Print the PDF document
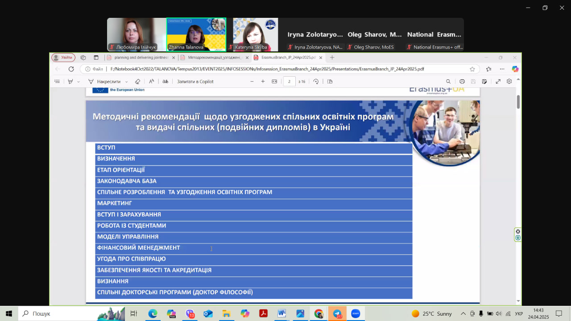The height and width of the screenshot is (321, 571). [x=462, y=82]
